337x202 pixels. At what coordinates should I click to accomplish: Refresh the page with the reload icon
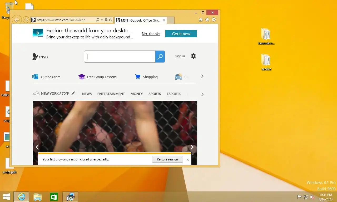110,20
